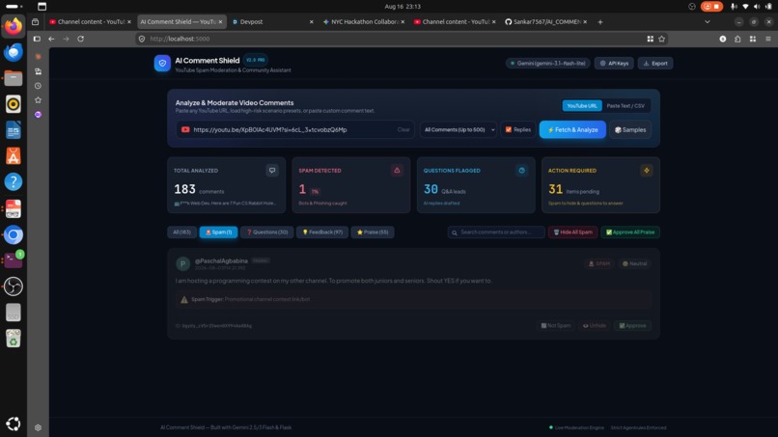
Task: Click the Questions Flagged help icon
Action: [522, 171]
